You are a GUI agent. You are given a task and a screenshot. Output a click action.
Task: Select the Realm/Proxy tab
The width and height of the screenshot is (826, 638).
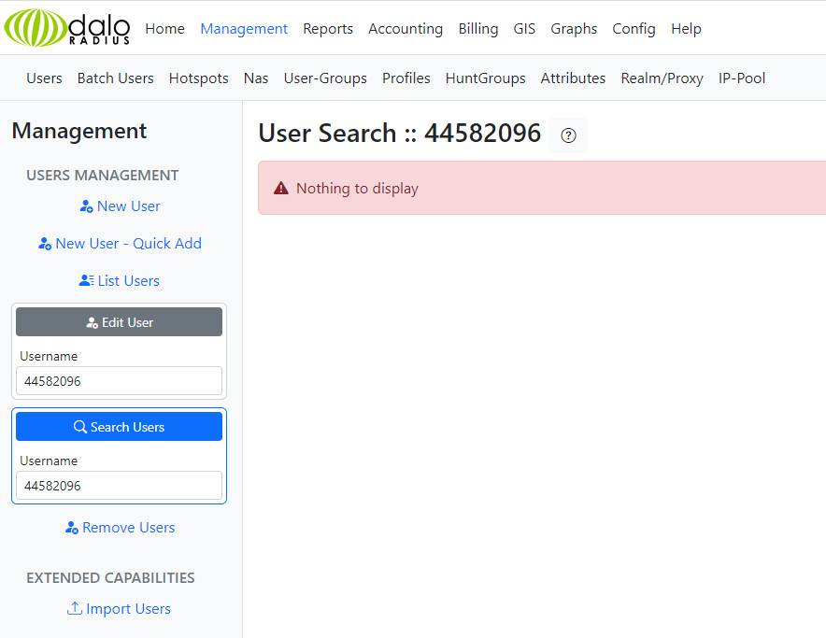(662, 78)
